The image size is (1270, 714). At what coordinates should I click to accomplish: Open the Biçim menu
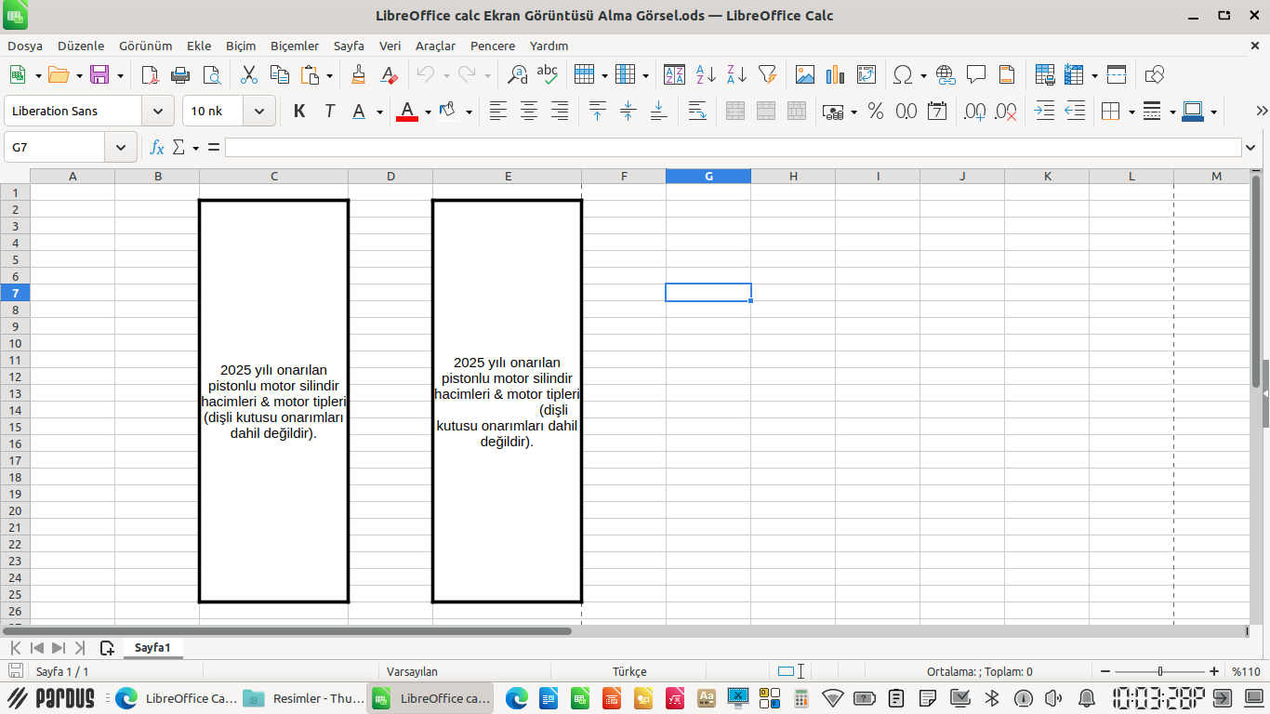pyautogui.click(x=240, y=46)
